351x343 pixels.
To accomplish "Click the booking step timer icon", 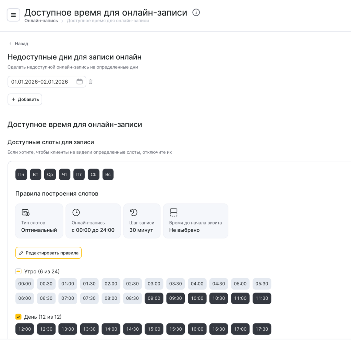I will [133, 212].
